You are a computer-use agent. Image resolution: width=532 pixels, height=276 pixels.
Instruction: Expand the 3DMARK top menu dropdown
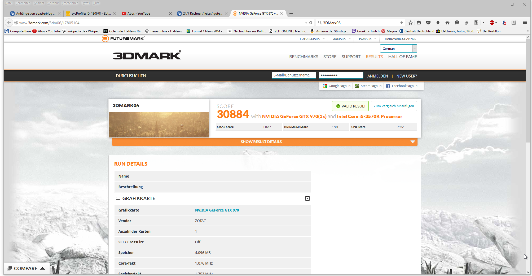pyautogui.click(x=350, y=39)
